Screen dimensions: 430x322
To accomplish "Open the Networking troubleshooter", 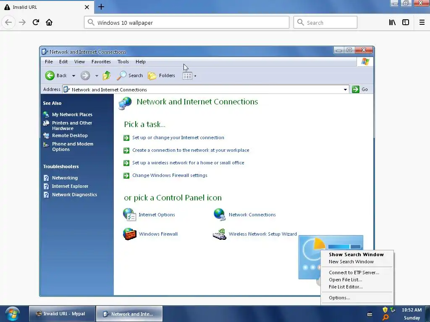I will tap(65, 178).
